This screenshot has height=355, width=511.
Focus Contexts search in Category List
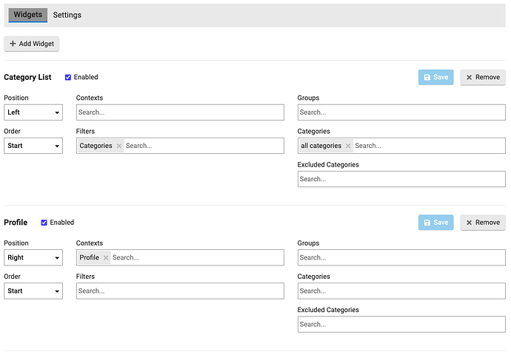(x=180, y=112)
